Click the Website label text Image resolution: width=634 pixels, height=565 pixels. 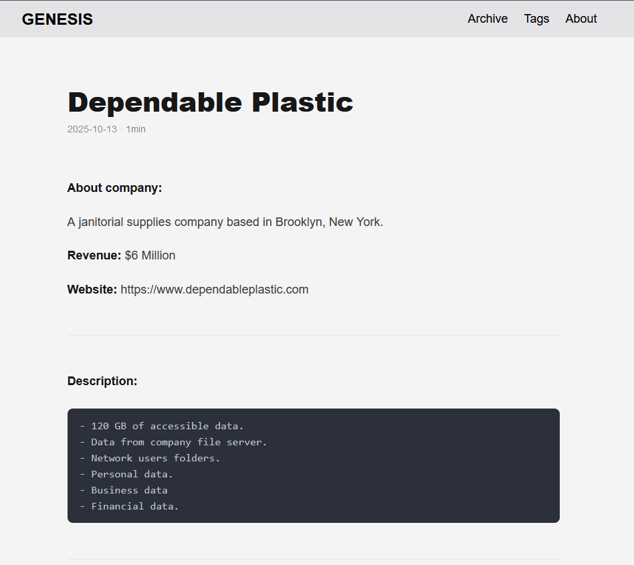tap(92, 289)
